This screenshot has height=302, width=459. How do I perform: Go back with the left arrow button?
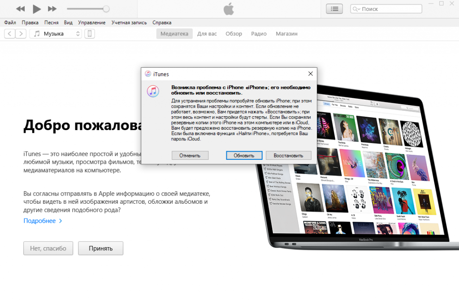point(10,34)
